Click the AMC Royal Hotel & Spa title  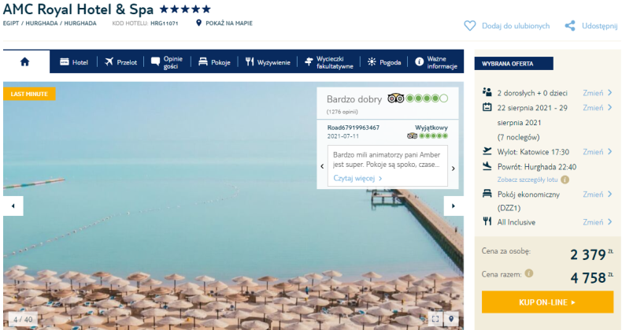(x=78, y=9)
